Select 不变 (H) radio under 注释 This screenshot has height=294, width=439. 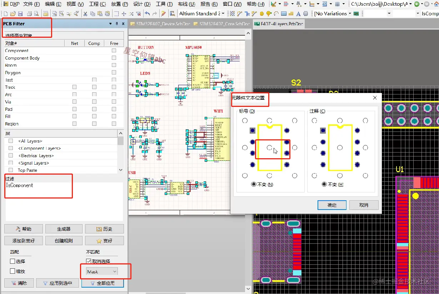tap(324, 184)
